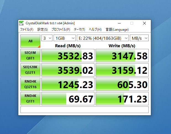The width and height of the screenshot is (171, 134).
Task: Open the ヘルプ(H) menu
Action: click(x=95, y=30)
